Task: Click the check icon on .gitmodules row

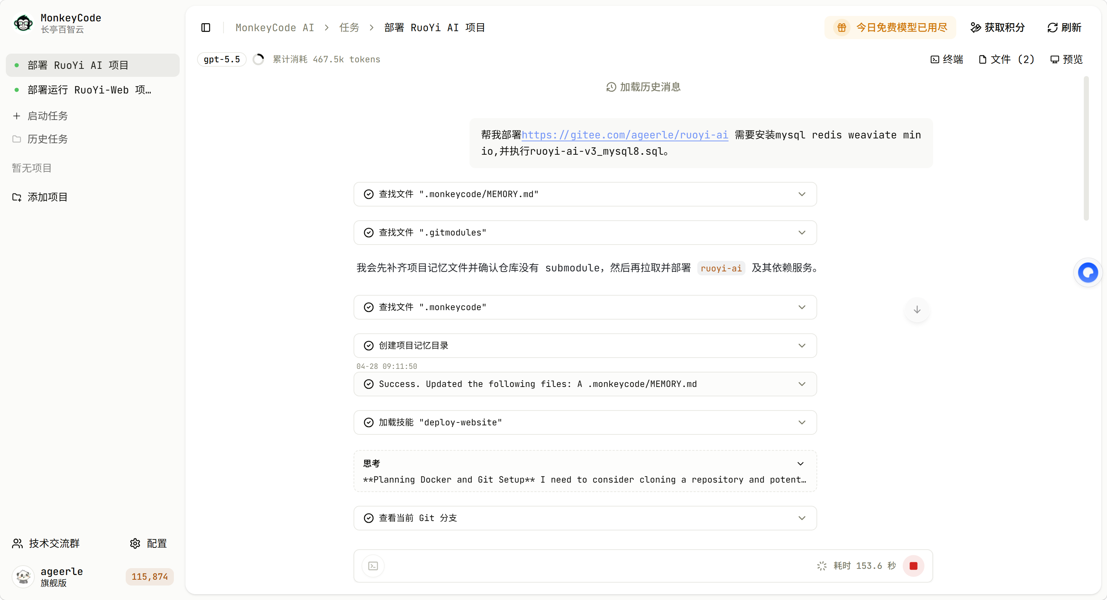Action: (368, 233)
